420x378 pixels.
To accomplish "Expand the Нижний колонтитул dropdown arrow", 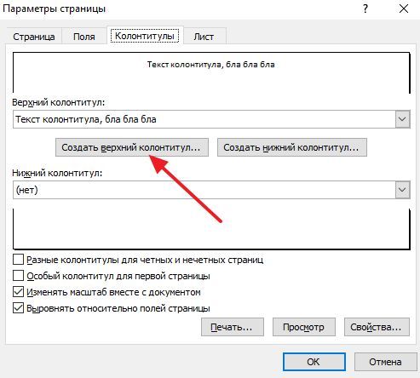I will [x=402, y=190].
